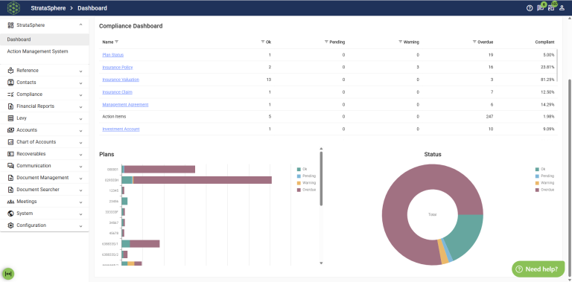Open the Insurance Claim link
Viewport: 572px width, 282px height.
118,92
